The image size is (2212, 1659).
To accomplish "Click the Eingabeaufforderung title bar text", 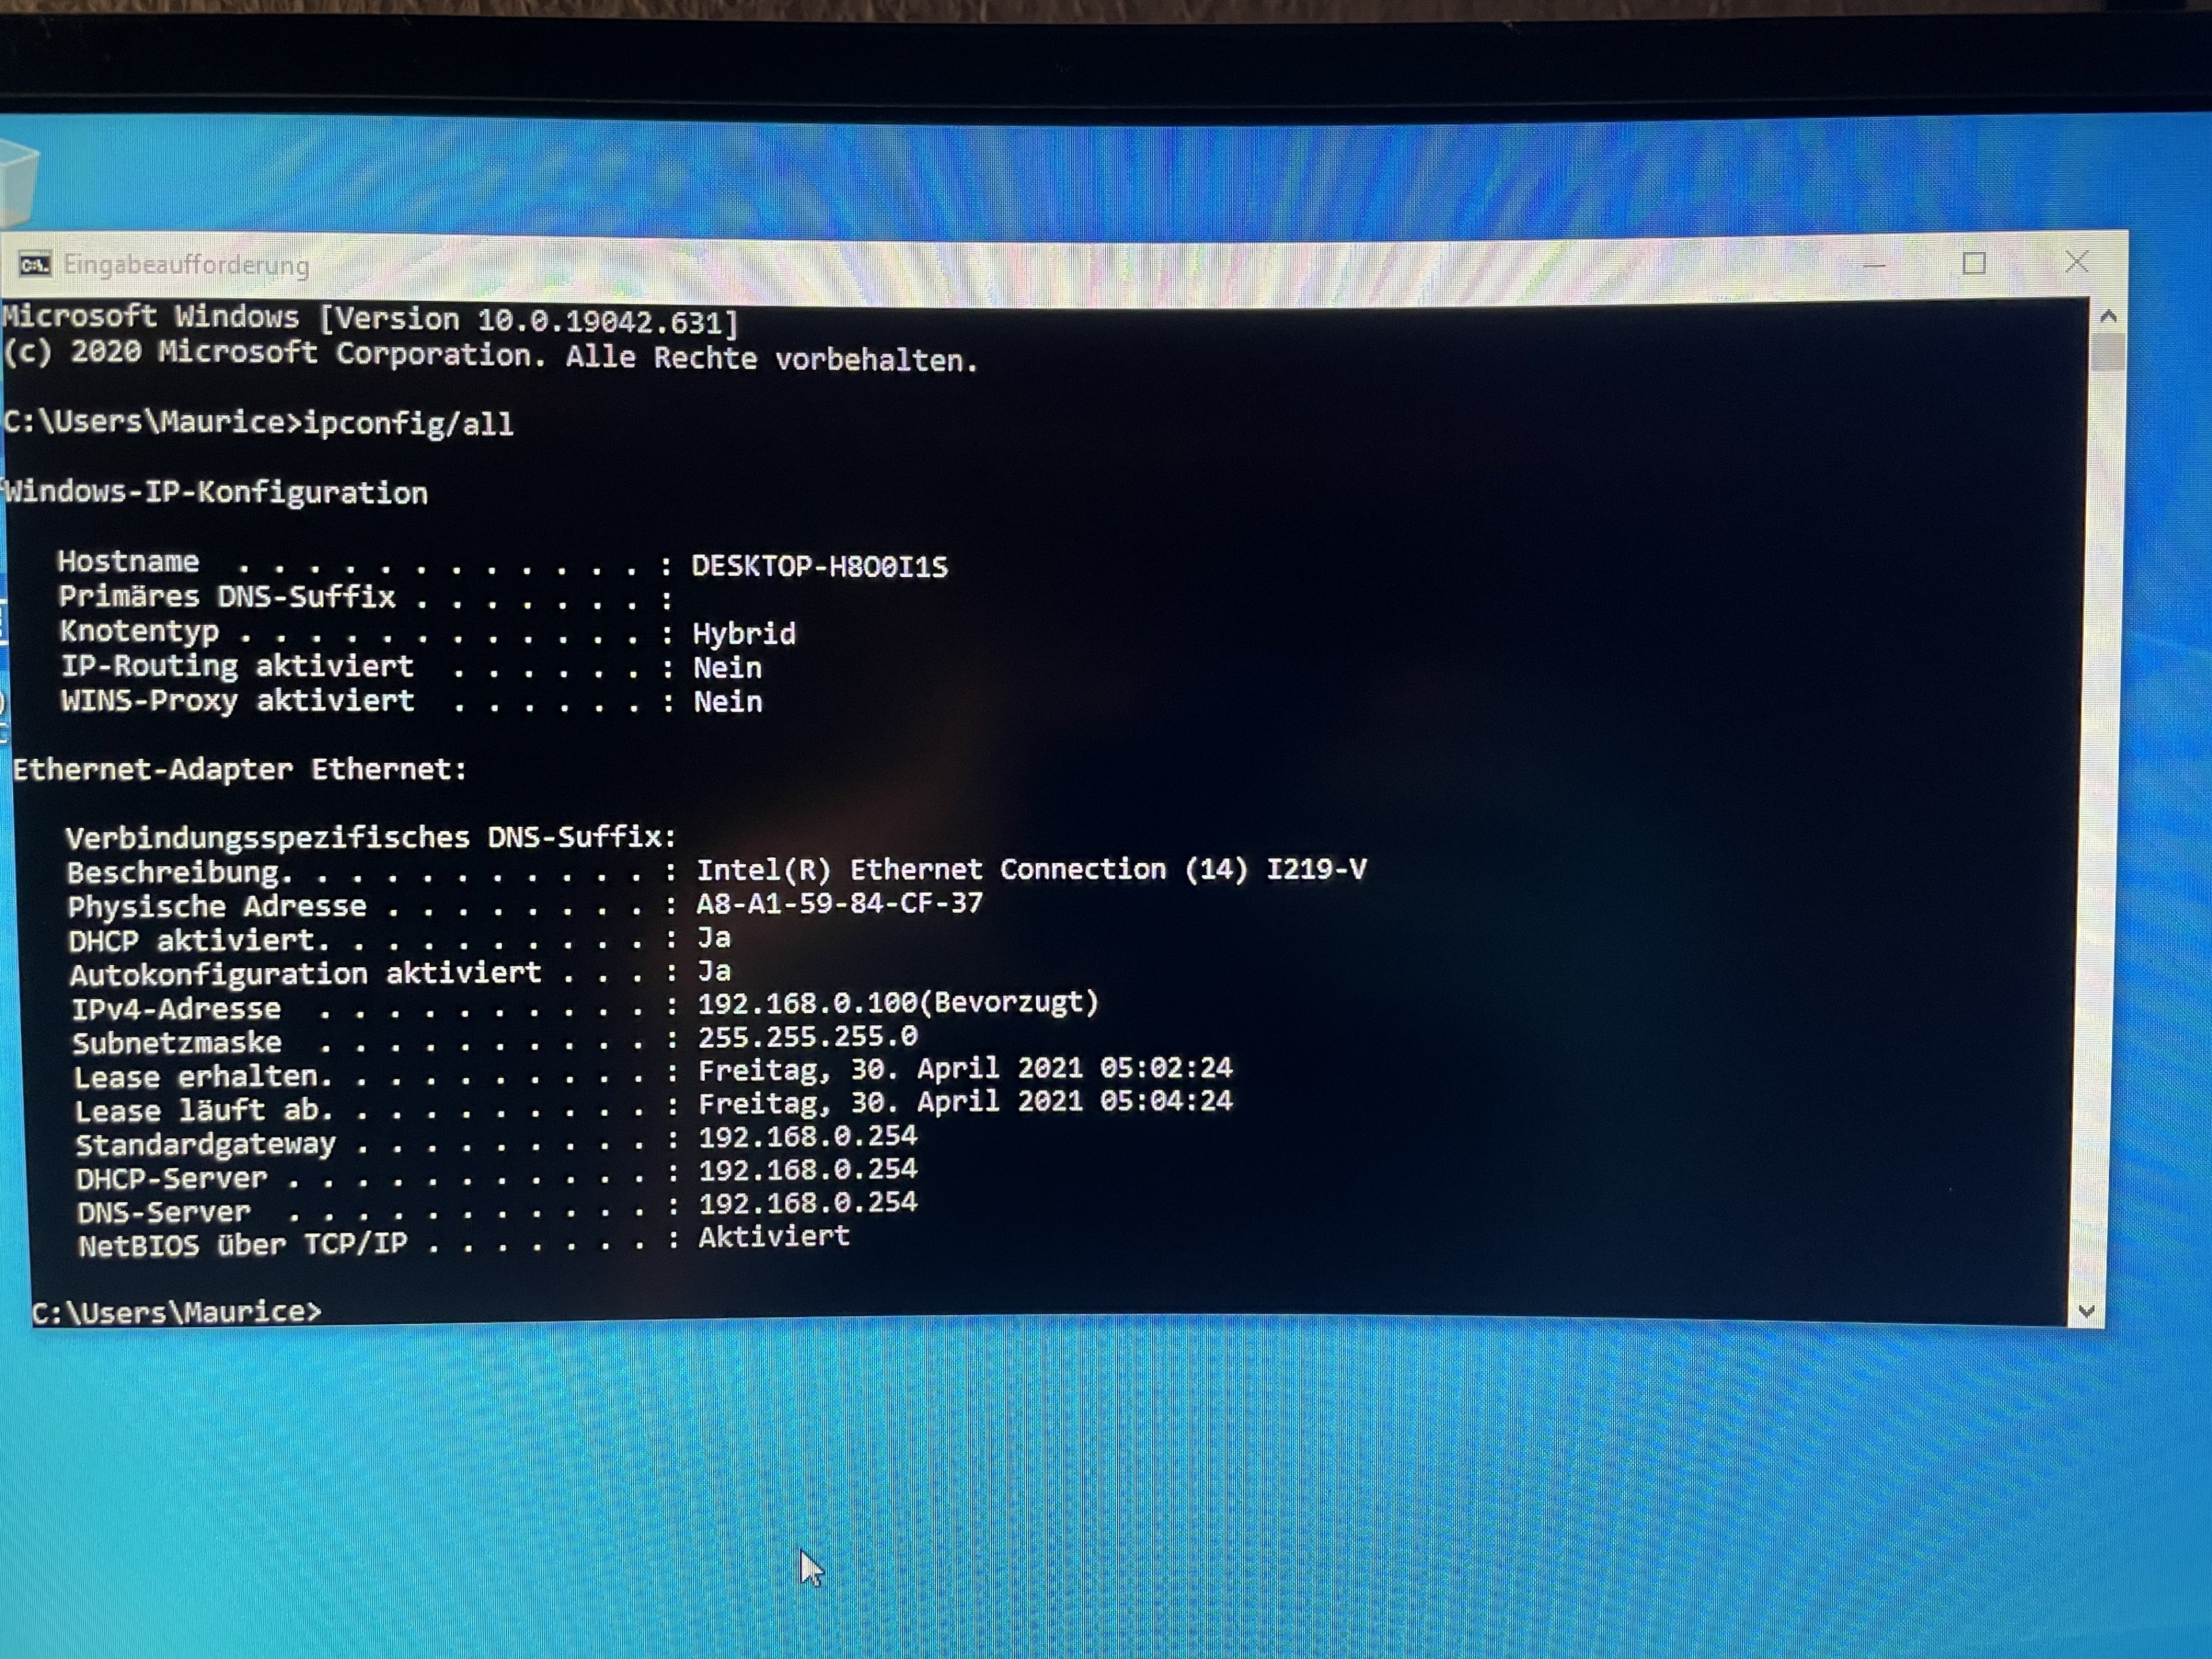I will 186,265.
